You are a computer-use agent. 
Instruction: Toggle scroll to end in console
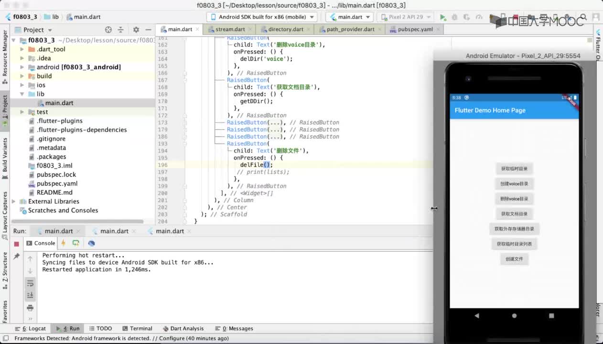(30, 295)
